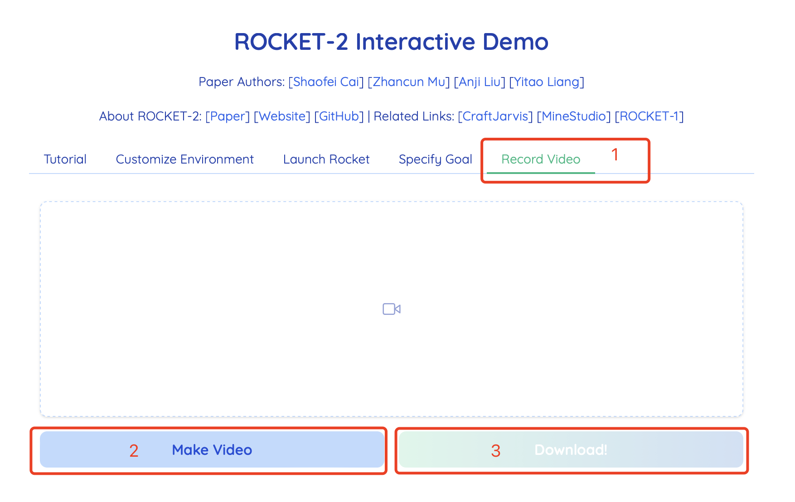The image size is (795, 502).
Task: Visit the ROCKET-2 Website link
Action: coord(282,116)
